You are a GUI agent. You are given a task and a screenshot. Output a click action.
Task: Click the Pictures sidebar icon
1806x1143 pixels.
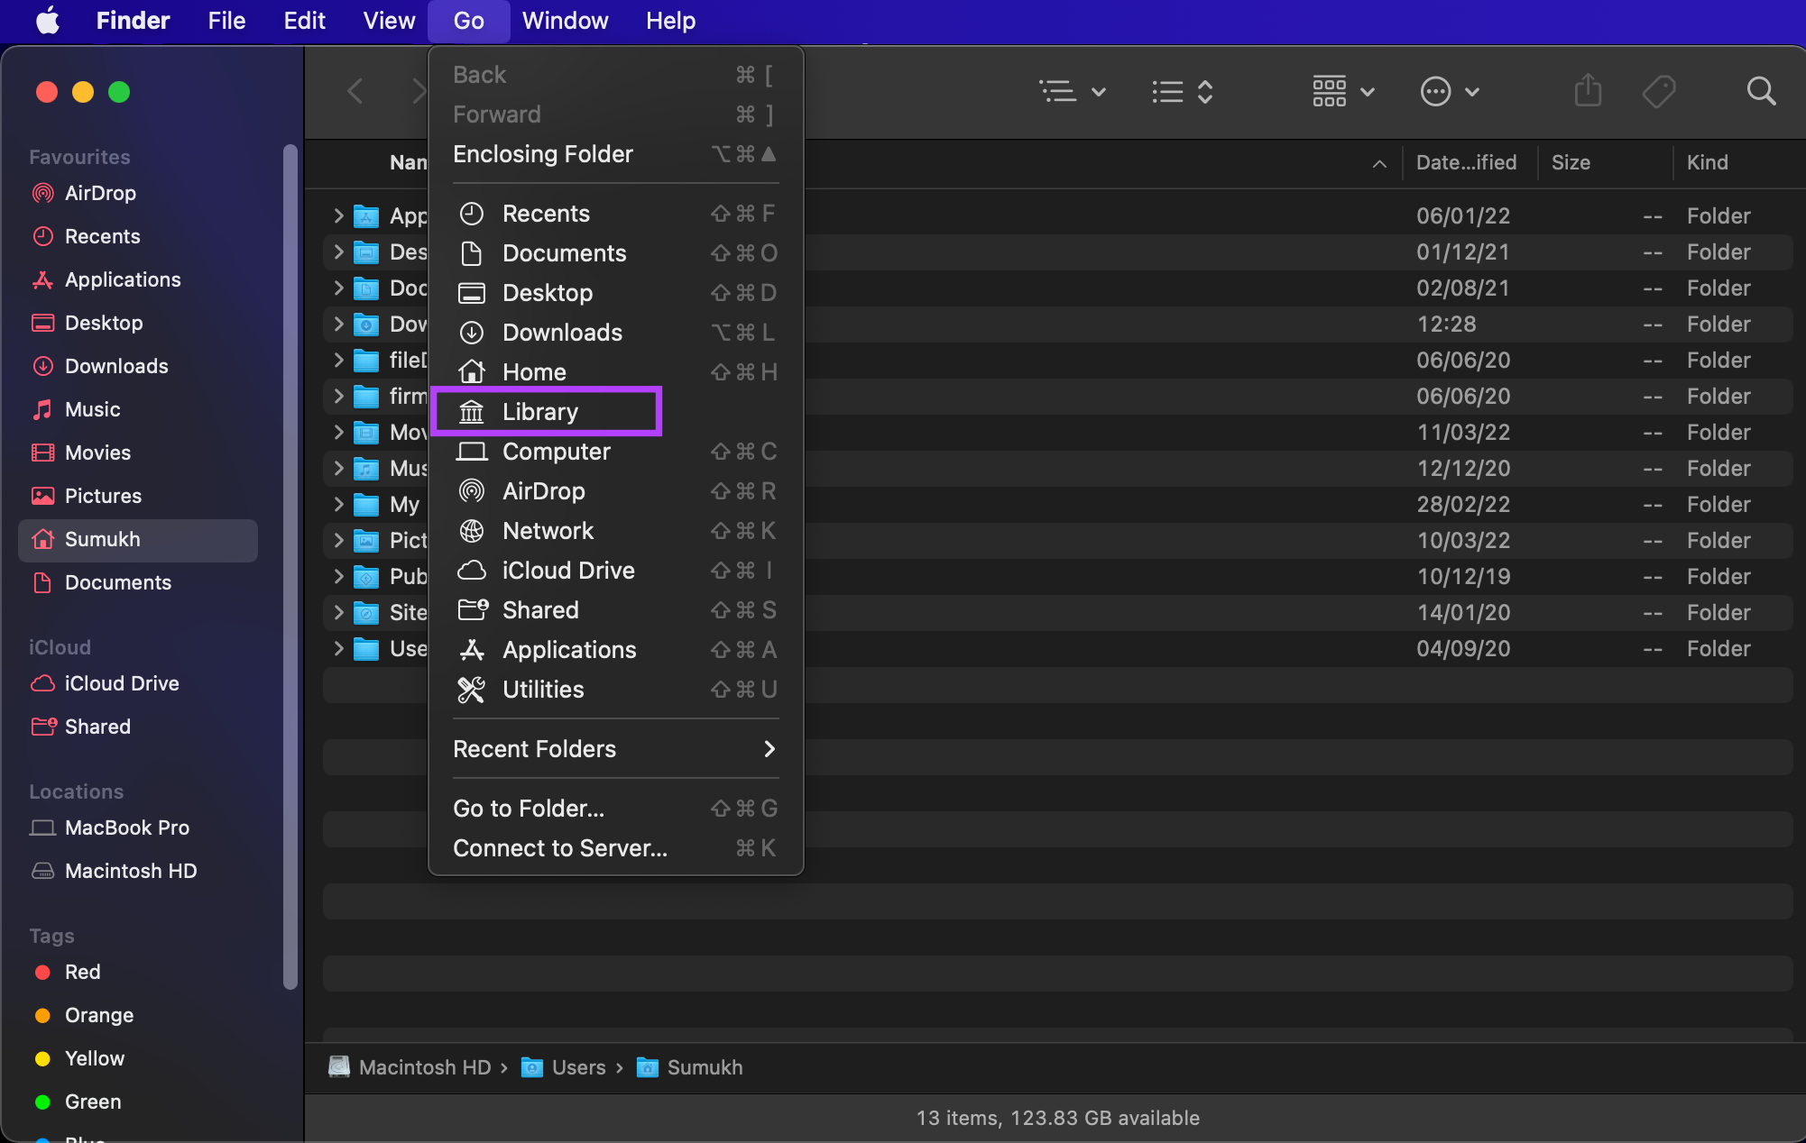(42, 495)
